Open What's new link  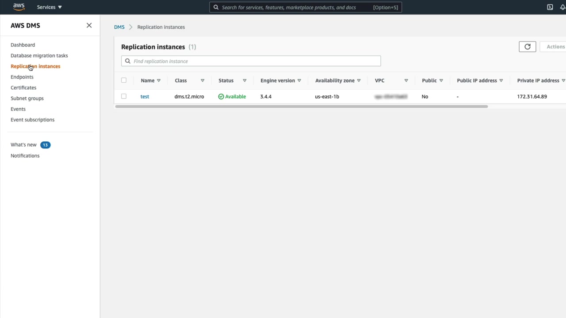23,145
